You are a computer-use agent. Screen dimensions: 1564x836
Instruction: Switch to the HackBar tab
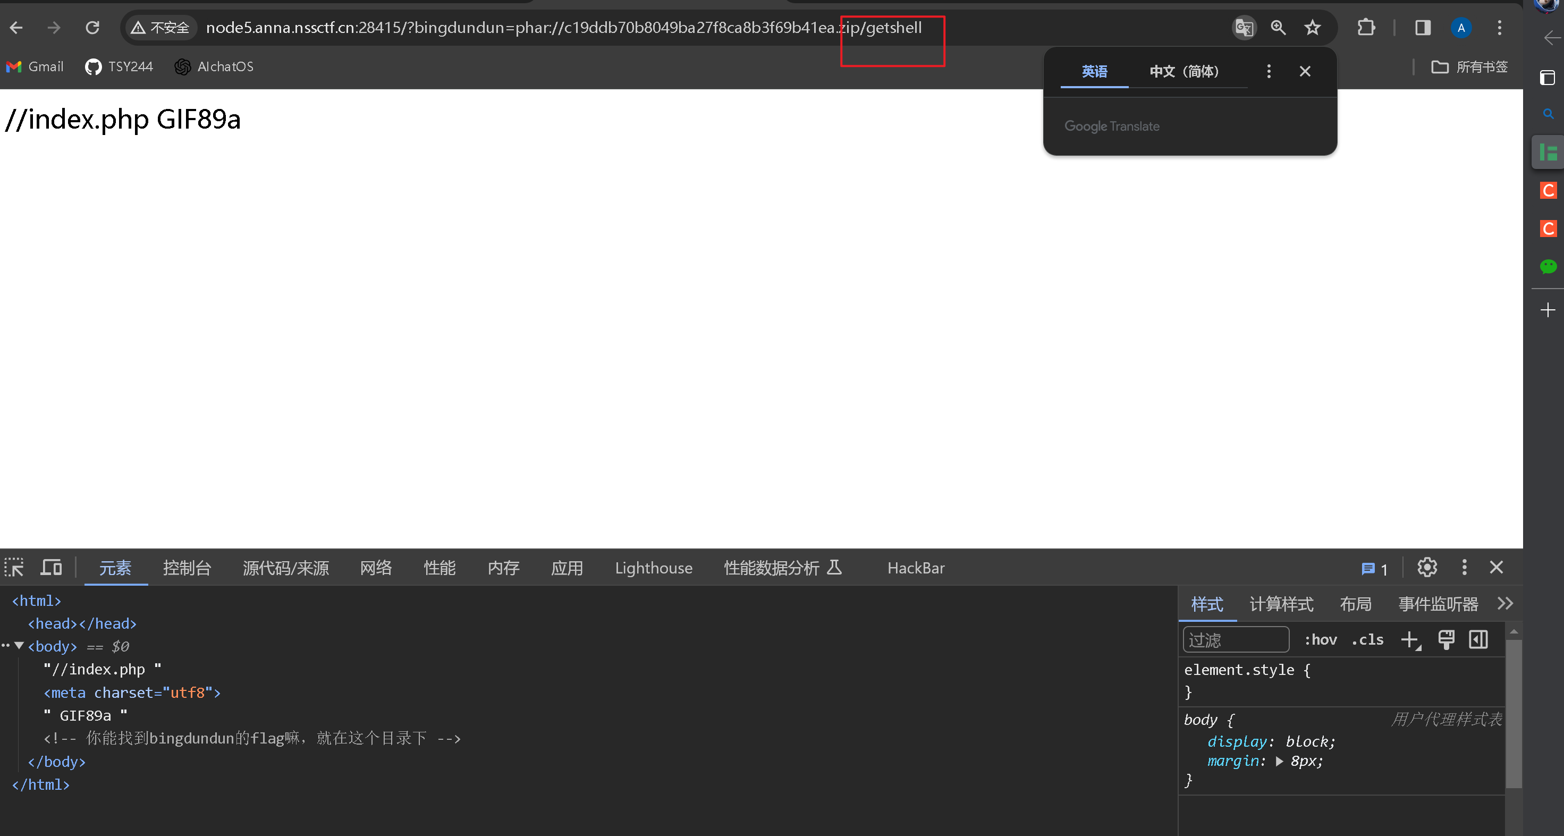916,568
